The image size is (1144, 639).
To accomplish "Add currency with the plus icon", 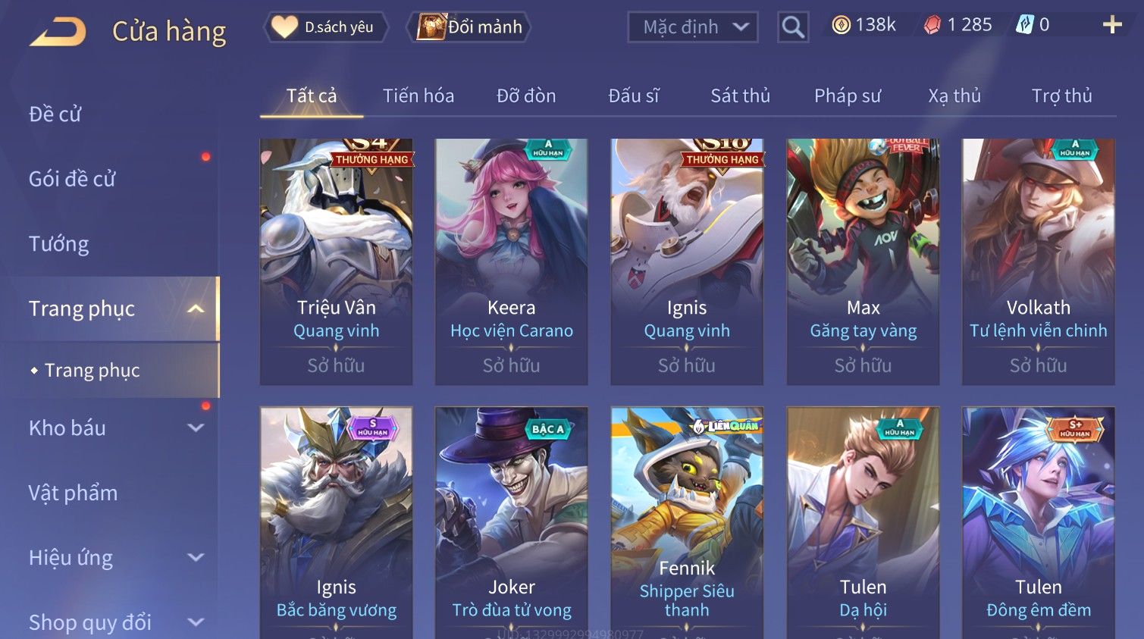I will pos(1112,25).
